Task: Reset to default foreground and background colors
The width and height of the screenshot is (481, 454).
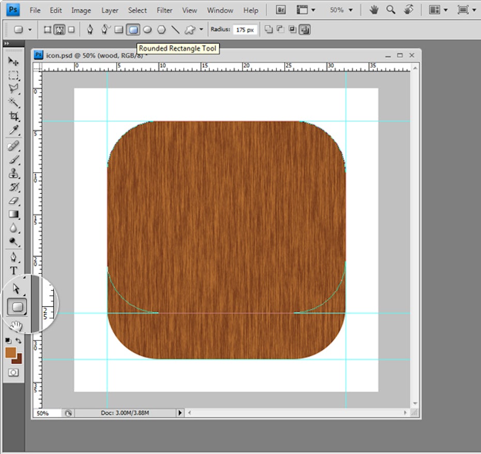Action: [x=8, y=341]
